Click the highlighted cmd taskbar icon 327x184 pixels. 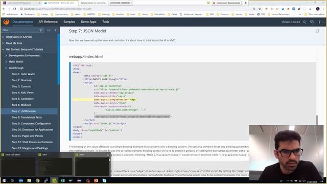(55, 180)
